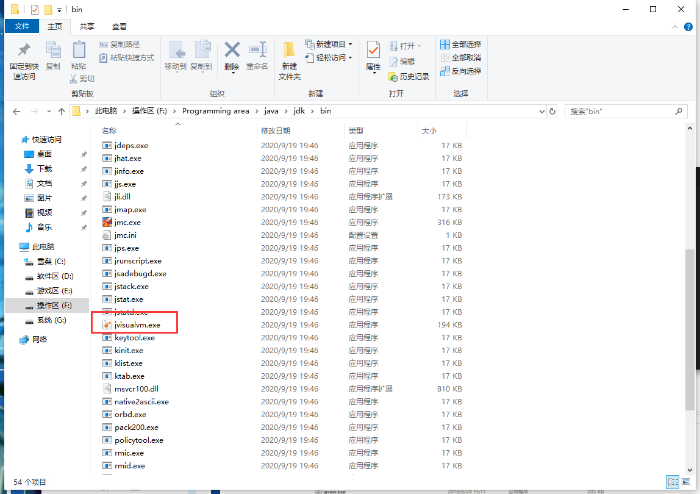Collapse the ribbon with the chevron
Image resolution: width=700 pixels, height=494 pixels.
click(x=674, y=27)
